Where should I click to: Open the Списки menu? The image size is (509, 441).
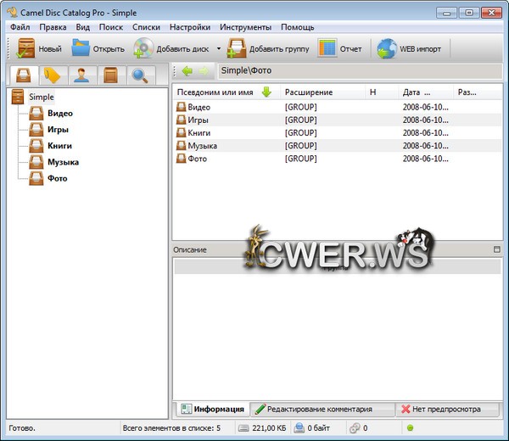[x=146, y=27]
